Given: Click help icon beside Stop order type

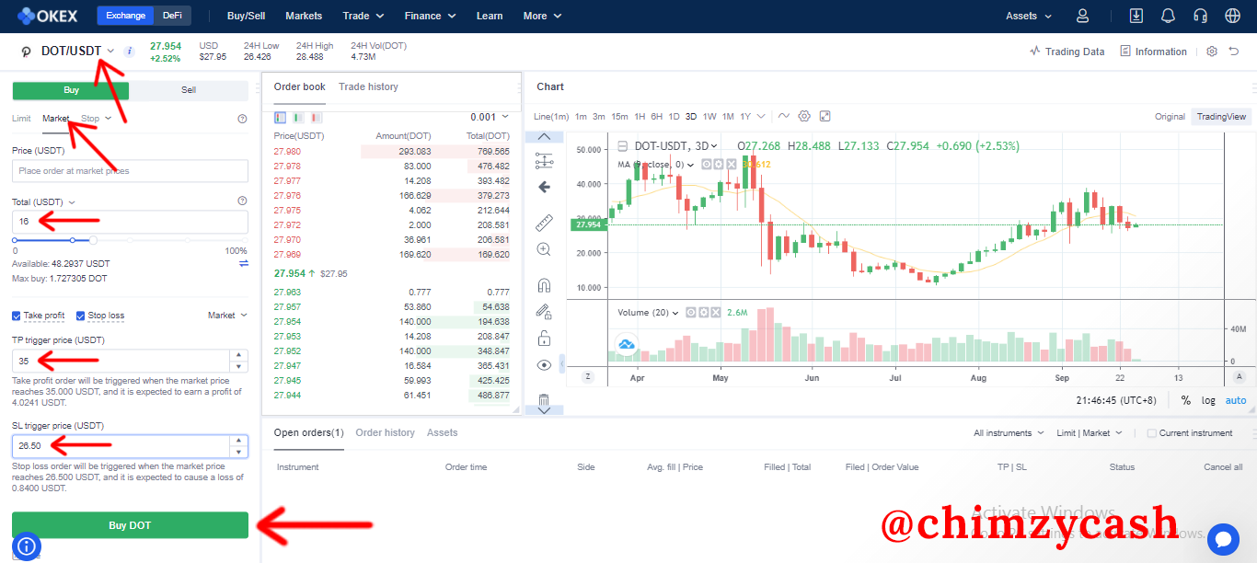Looking at the screenshot, I should tap(242, 119).
